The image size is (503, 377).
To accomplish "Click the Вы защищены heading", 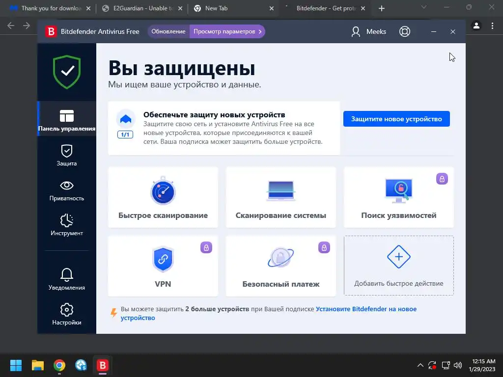I will click(182, 68).
